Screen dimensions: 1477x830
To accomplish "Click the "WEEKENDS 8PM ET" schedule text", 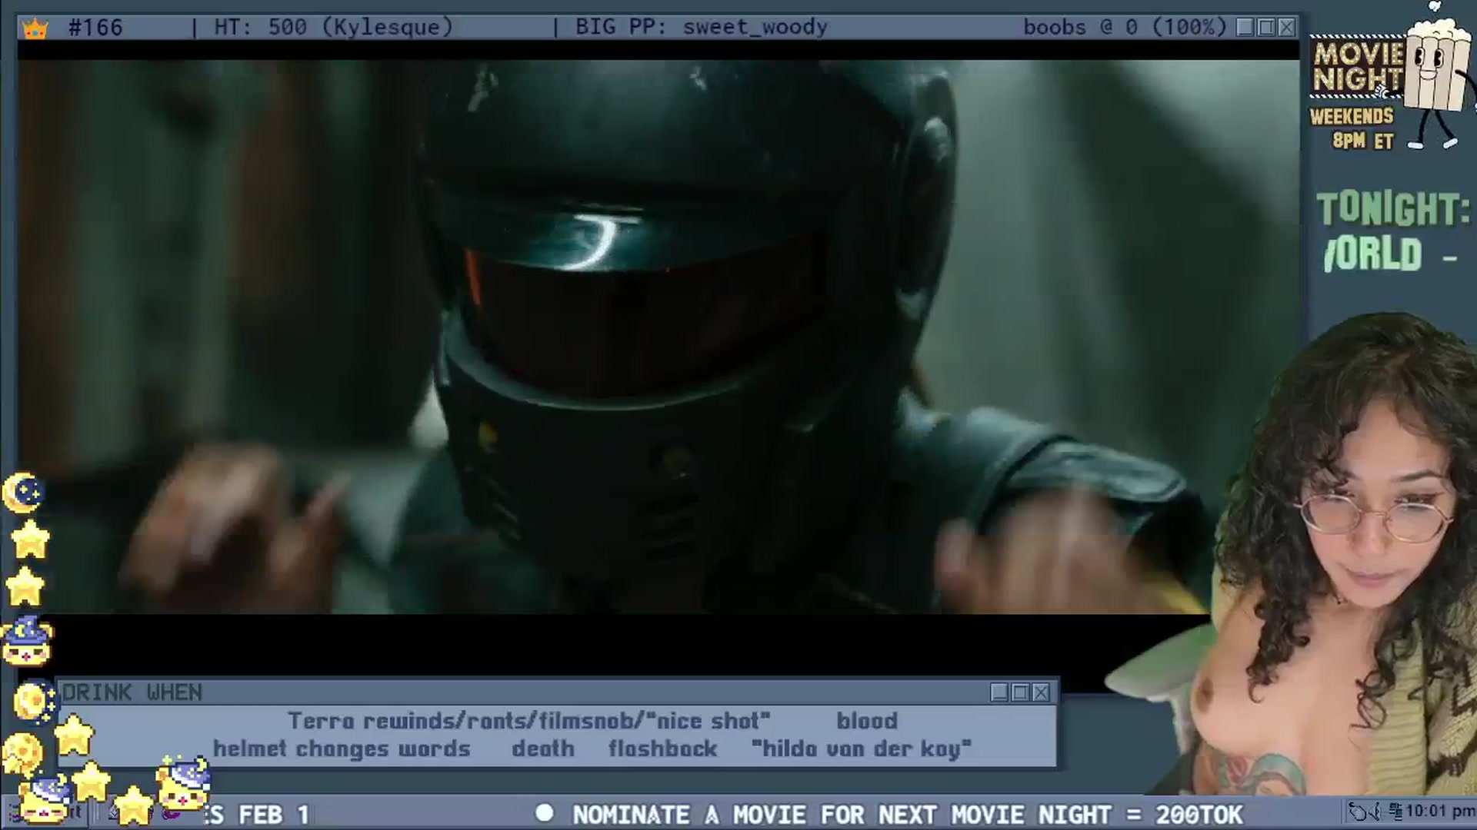I will pos(1352,128).
